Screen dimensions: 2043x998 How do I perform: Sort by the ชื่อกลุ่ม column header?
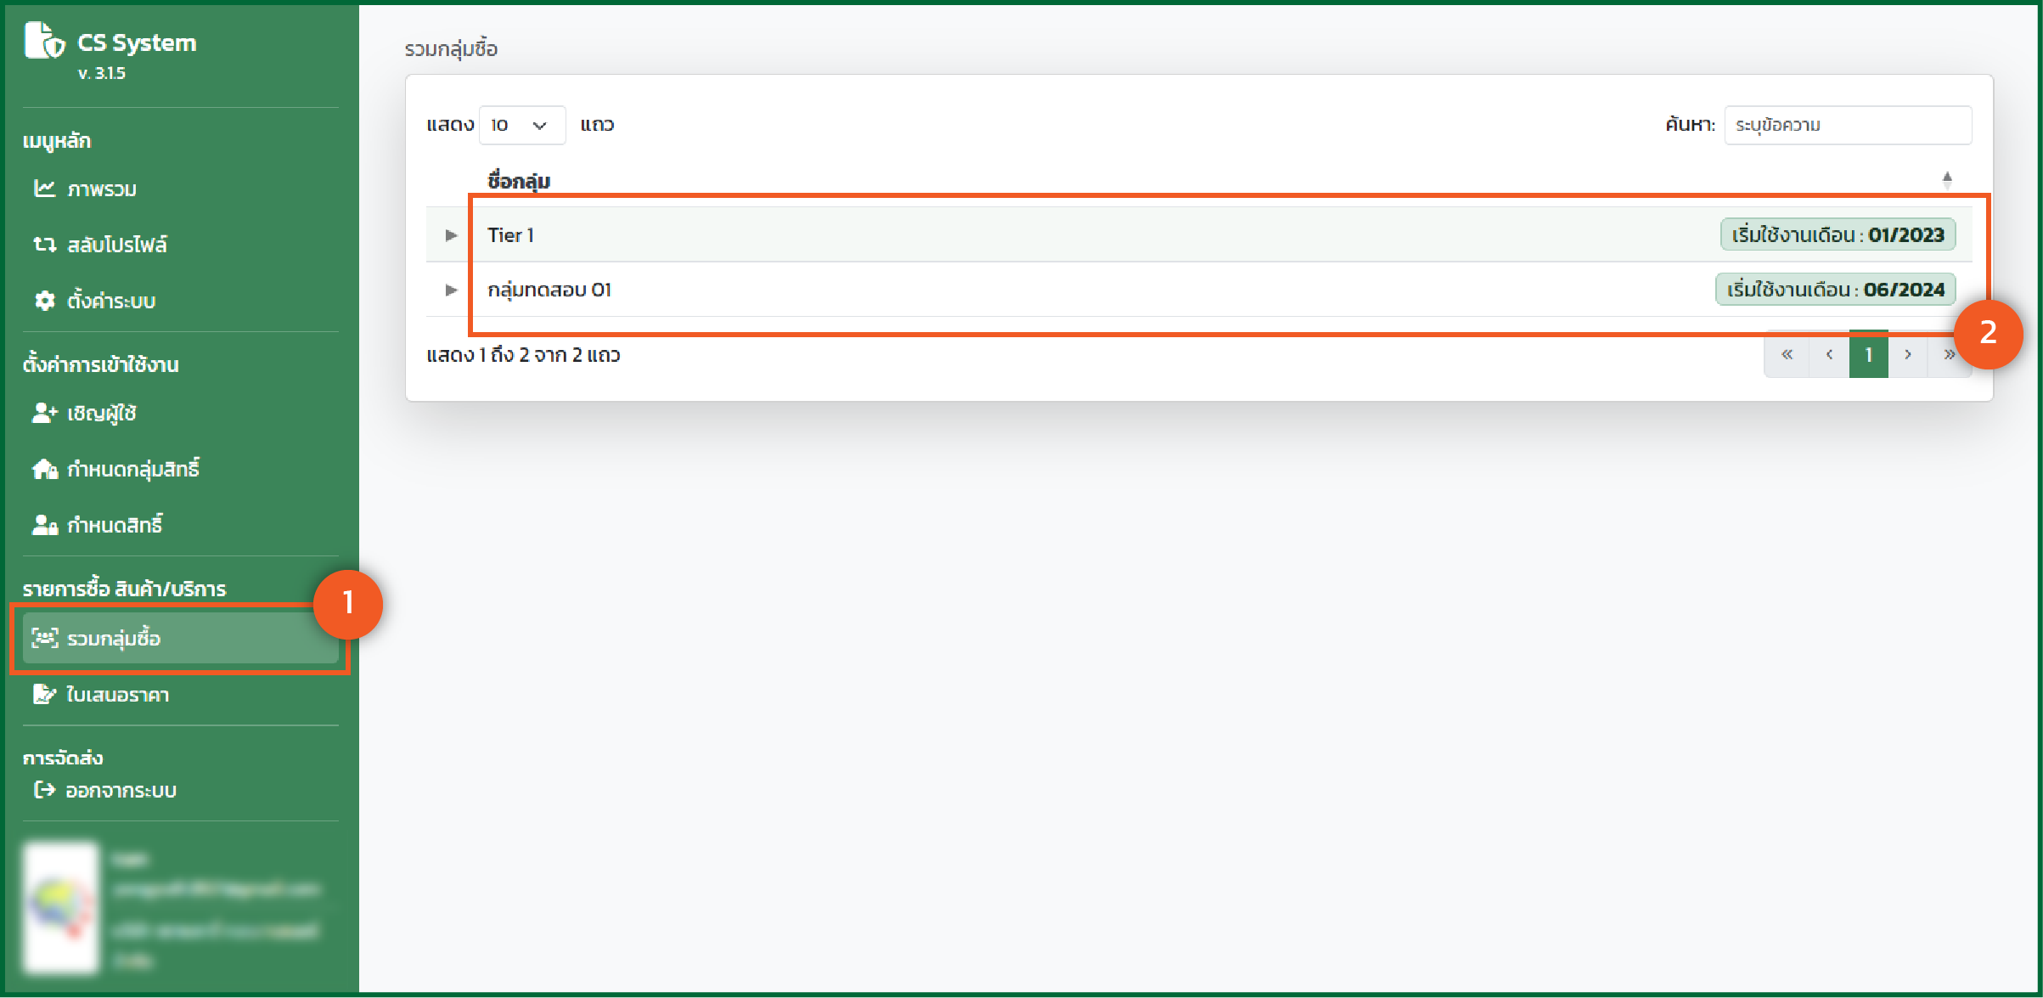coord(519,181)
